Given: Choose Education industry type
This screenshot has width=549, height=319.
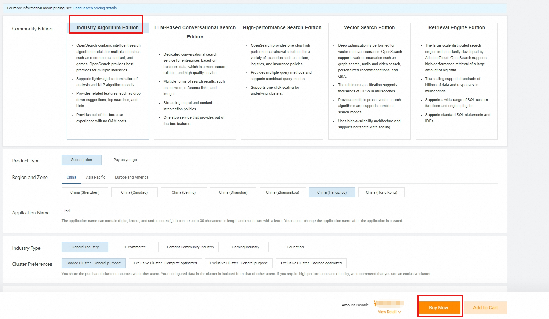Looking at the screenshot, I should coord(296,247).
